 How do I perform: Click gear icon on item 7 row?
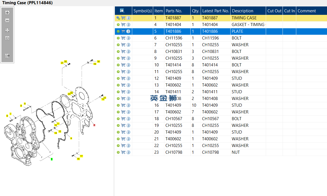pos(118,45)
